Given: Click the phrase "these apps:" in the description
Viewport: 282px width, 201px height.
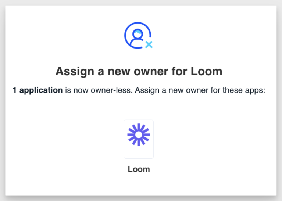Looking at the screenshot, I should click(244, 90).
